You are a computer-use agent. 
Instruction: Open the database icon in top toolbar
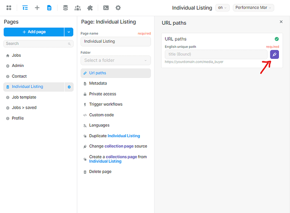65,8
